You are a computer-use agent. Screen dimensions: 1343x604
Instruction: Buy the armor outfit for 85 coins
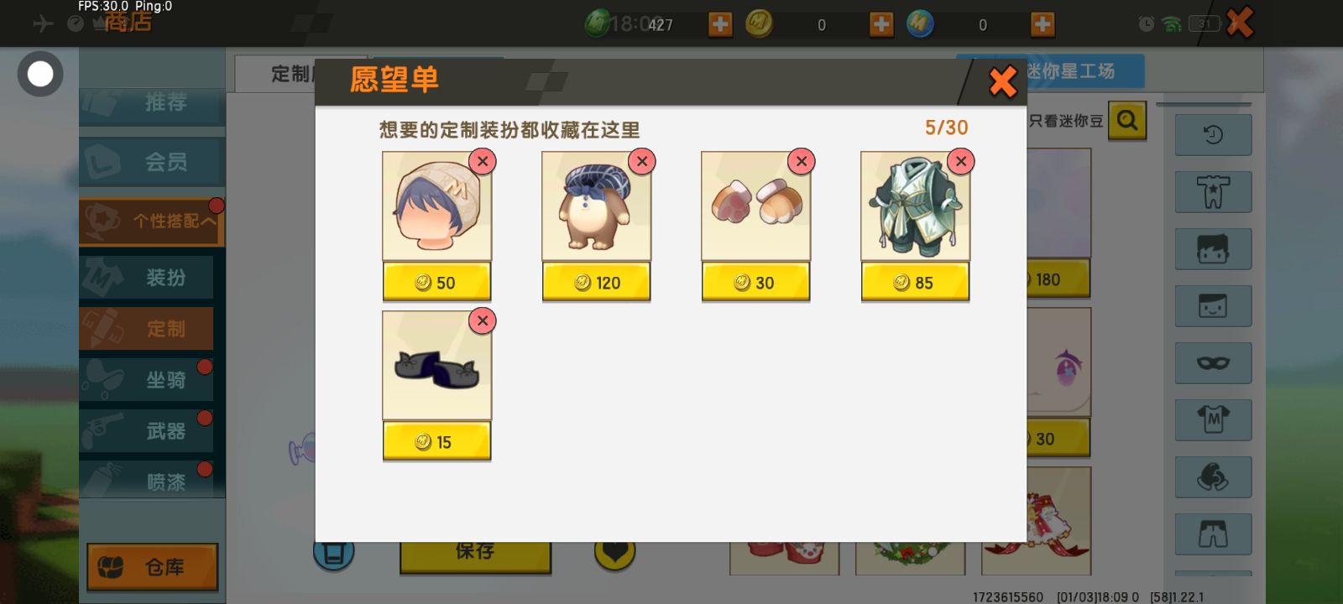[915, 282]
